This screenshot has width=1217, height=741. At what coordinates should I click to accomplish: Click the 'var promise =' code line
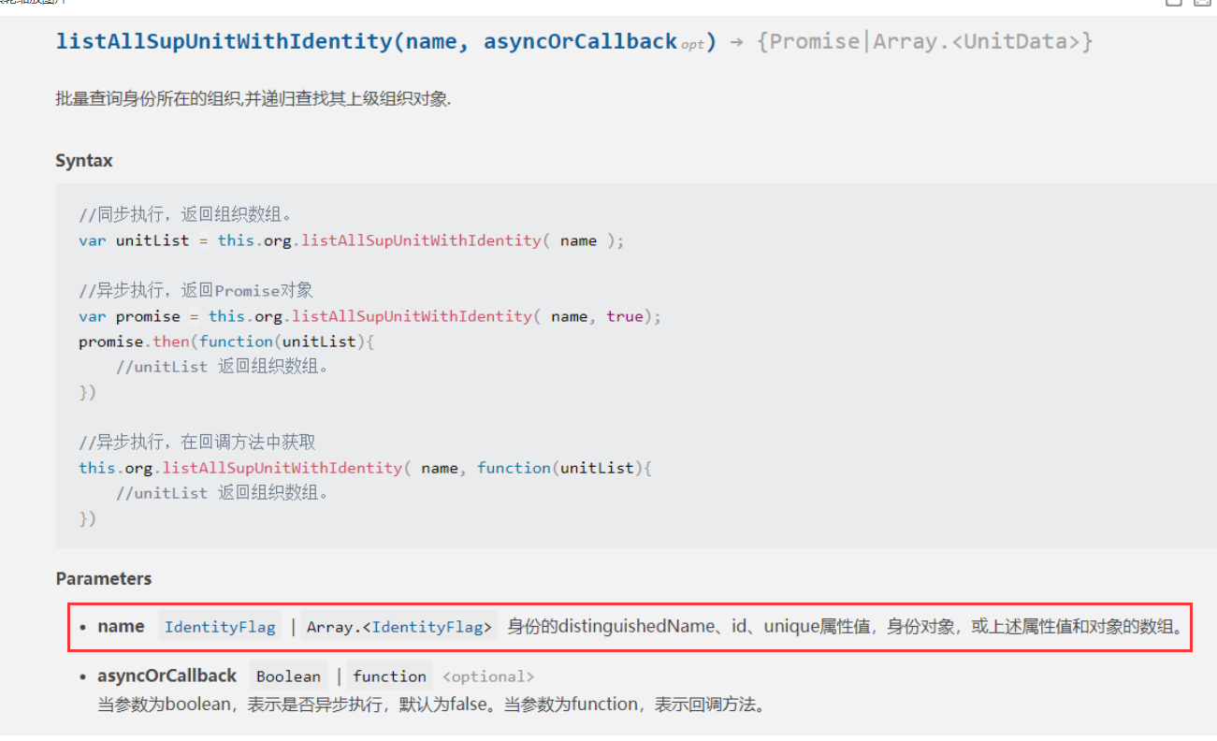pyautogui.click(x=369, y=316)
